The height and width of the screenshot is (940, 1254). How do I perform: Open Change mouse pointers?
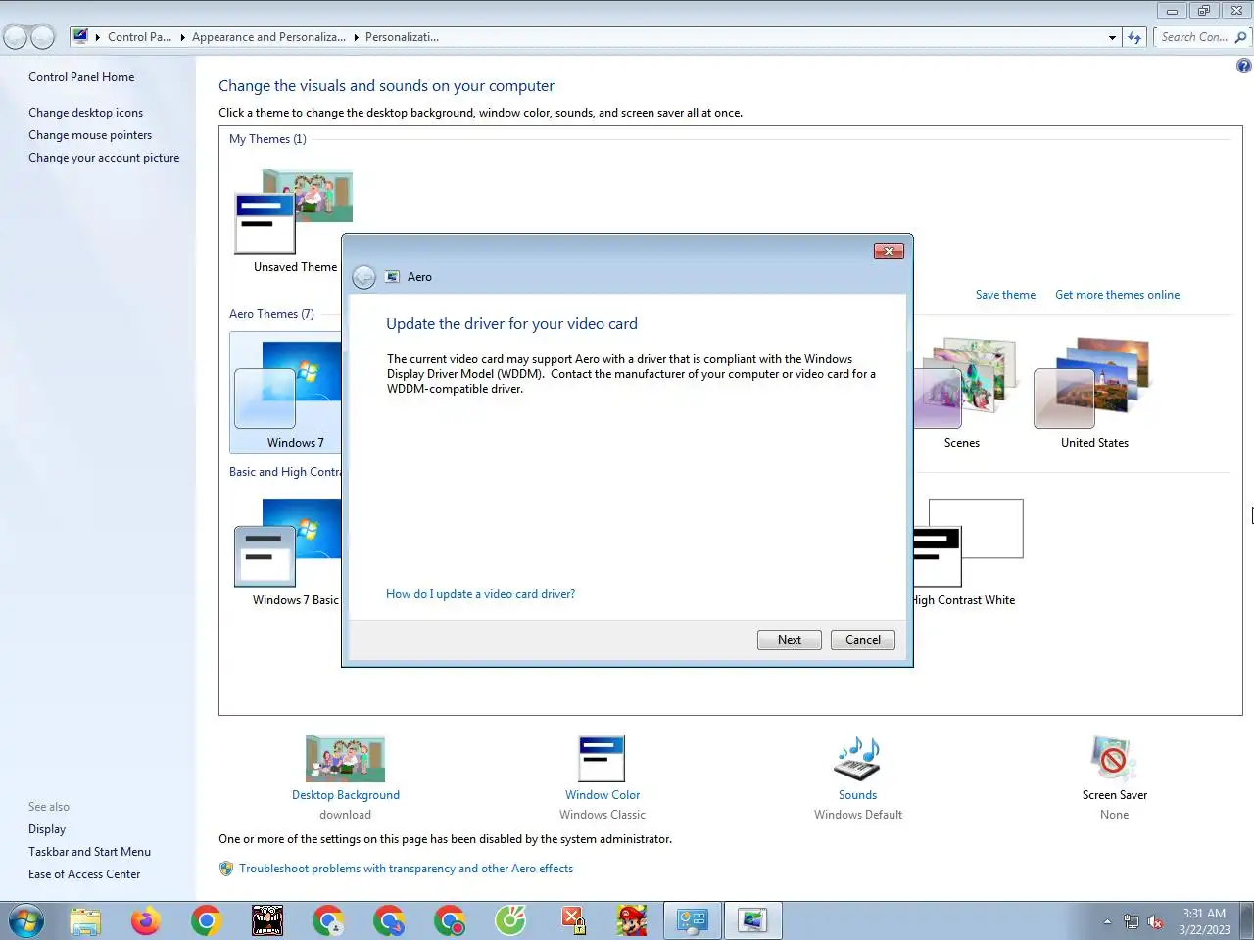(x=90, y=135)
